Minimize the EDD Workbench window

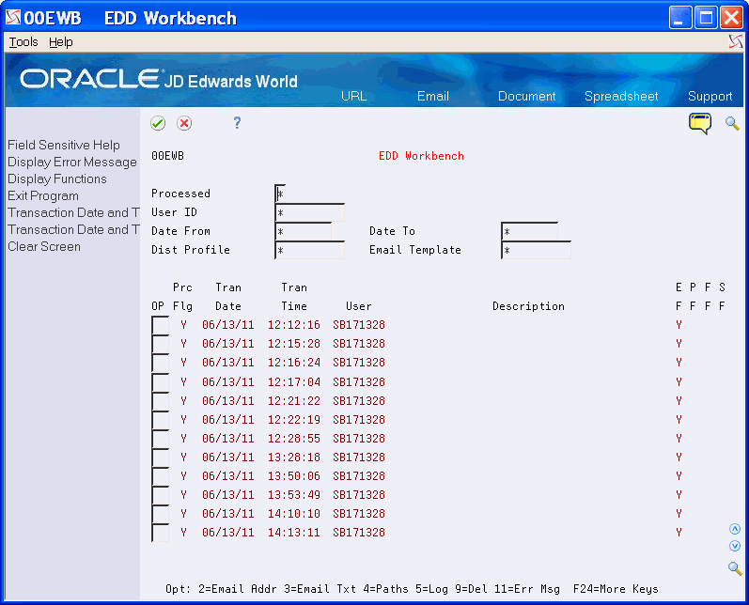tap(680, 18)
